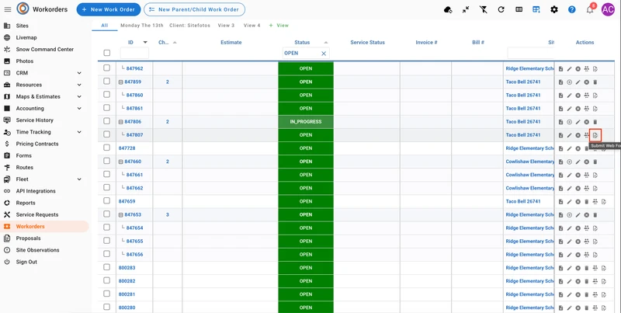Click the trash icon on row 847659
This screenshot has width=621, height=313.
[587, 202]
